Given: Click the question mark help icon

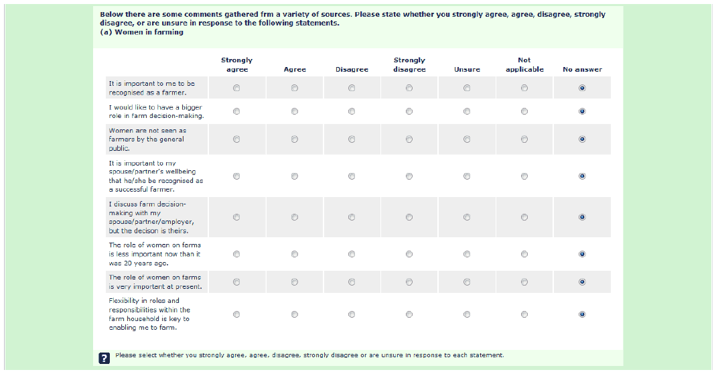Looking at the screenshot, I should pos(104,358).
